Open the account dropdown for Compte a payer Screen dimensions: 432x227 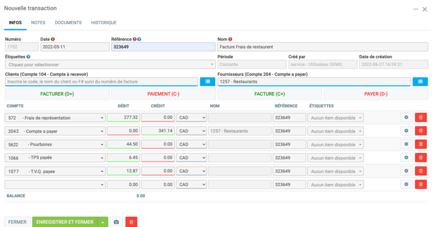click(55, 131)
